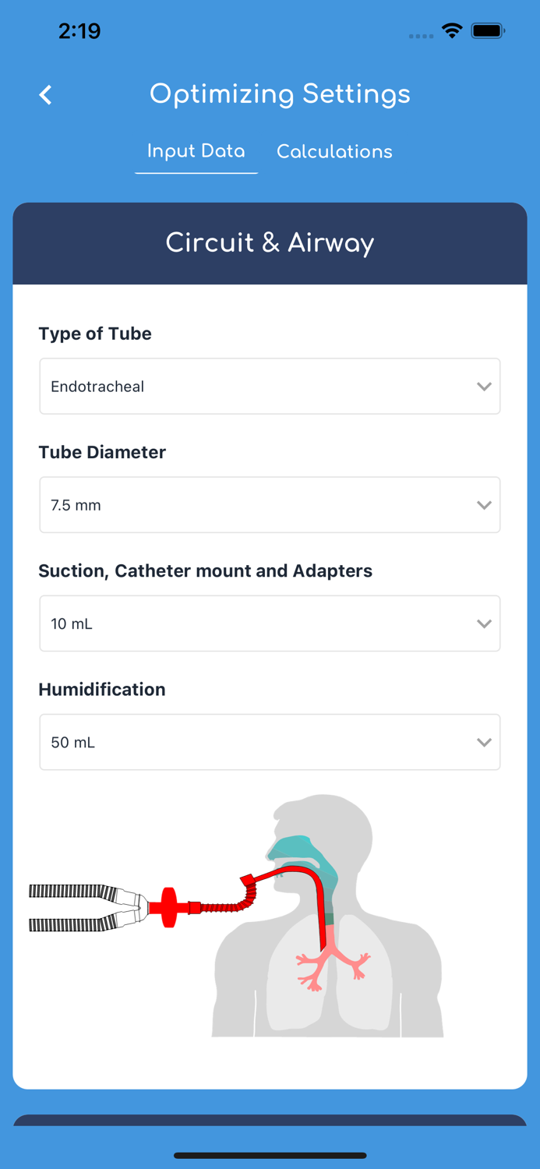Switch to the Calculations tab

(x=334, y=152)
